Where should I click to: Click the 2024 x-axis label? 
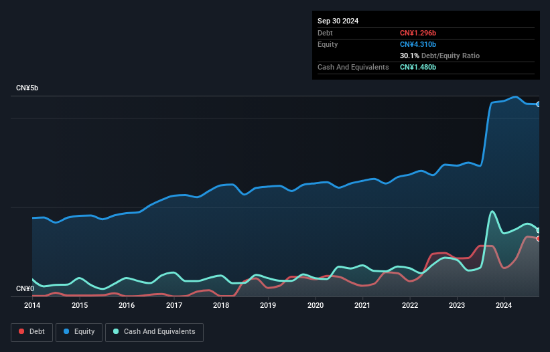coord(504,305)
